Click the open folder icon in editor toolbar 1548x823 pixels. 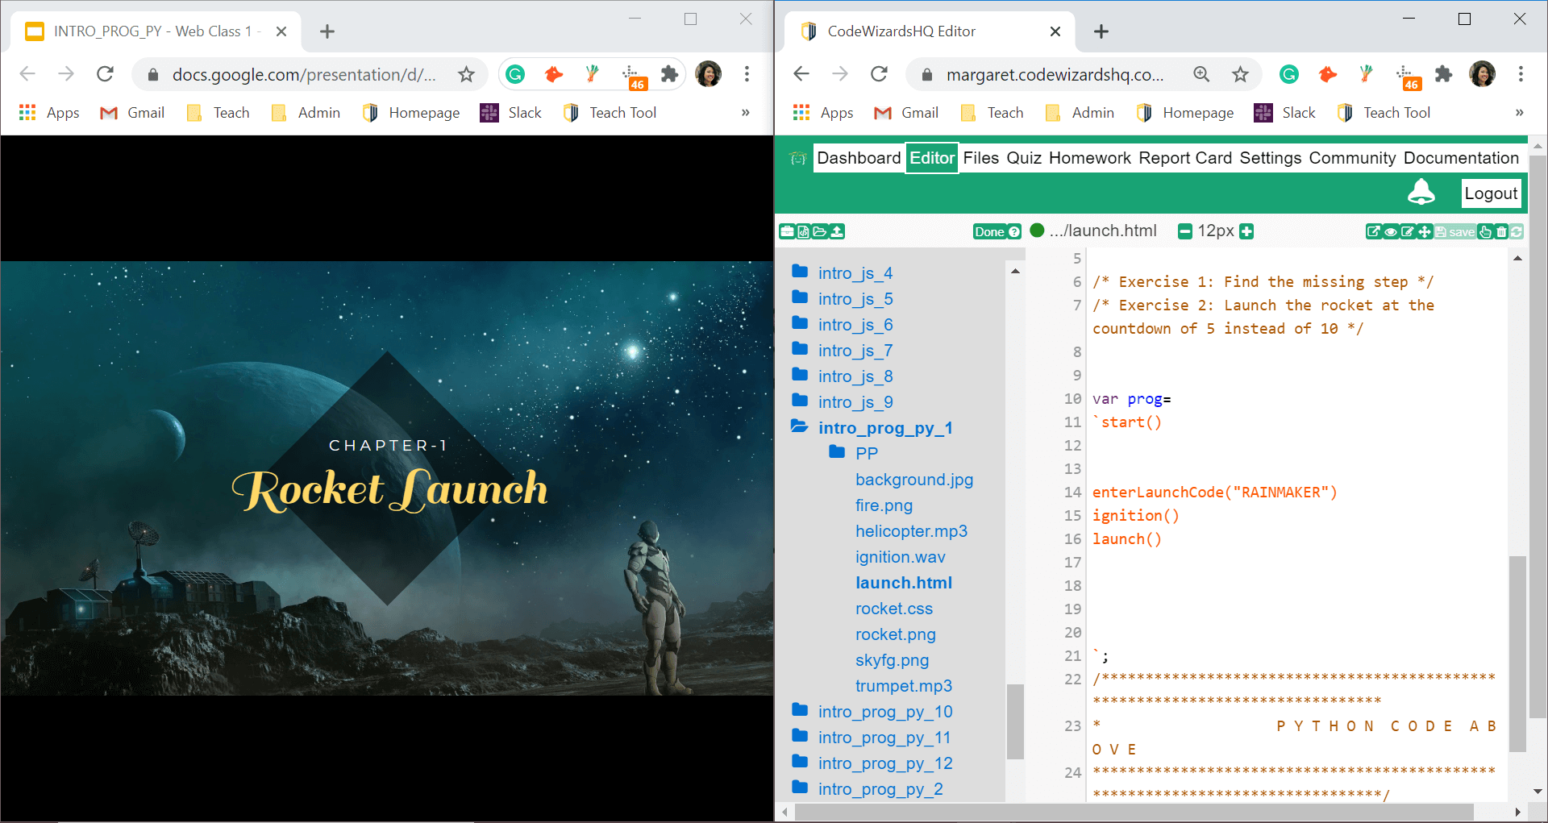click(x=820, y=232)
